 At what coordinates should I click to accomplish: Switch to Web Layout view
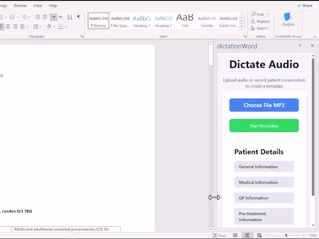click(x=259, y=235)
